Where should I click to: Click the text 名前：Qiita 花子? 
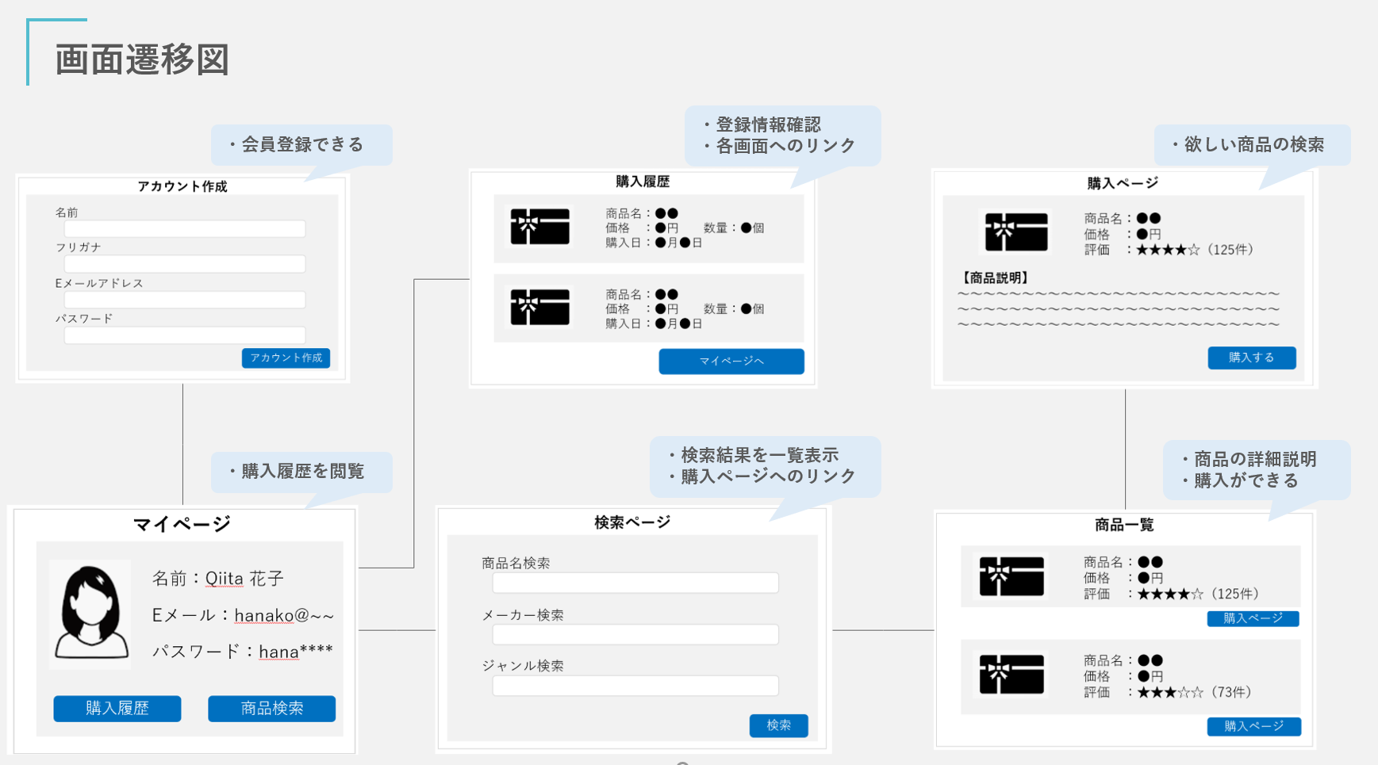coord(218,579)
